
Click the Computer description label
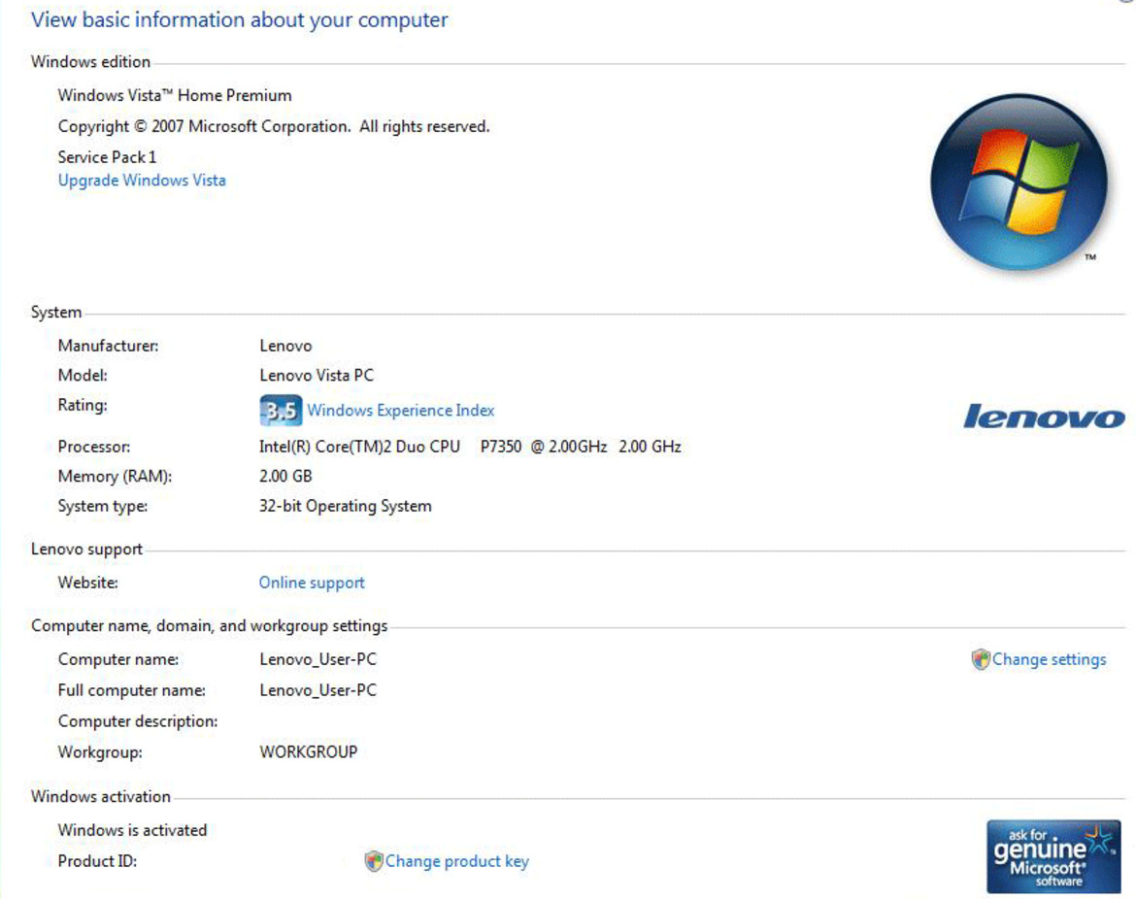coord(138,721)
